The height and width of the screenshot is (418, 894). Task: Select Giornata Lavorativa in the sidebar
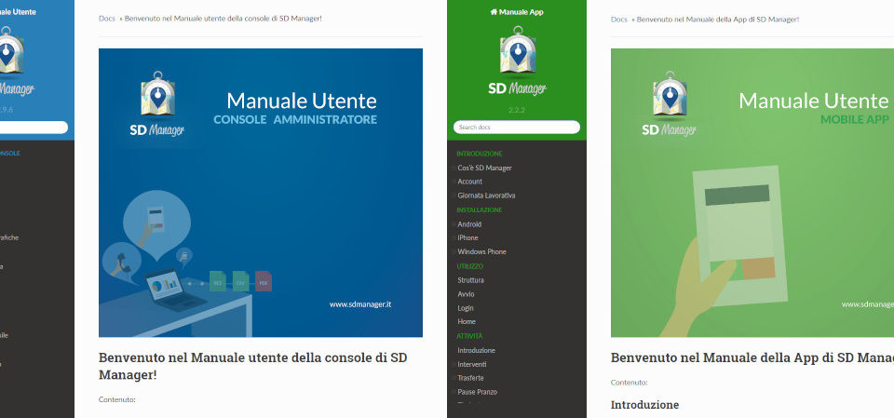(486, 196)
